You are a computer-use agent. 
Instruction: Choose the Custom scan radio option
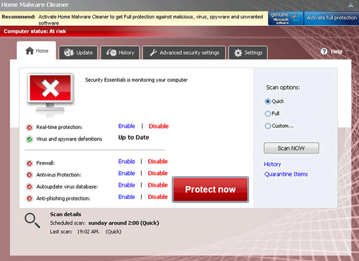click(268, 126)
